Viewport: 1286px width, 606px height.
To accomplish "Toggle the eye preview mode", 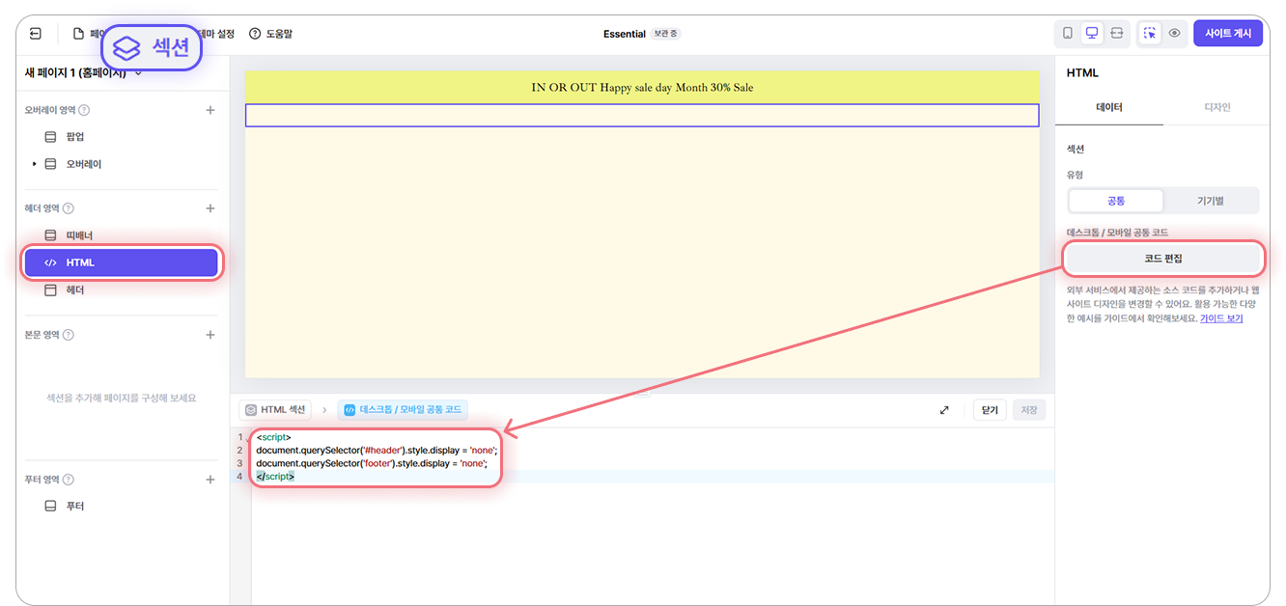I will (1175, 33).
